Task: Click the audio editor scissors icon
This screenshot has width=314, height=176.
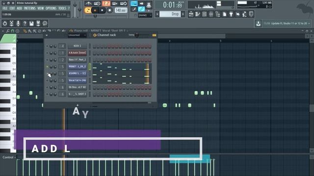Action: (x=11, y=23)
